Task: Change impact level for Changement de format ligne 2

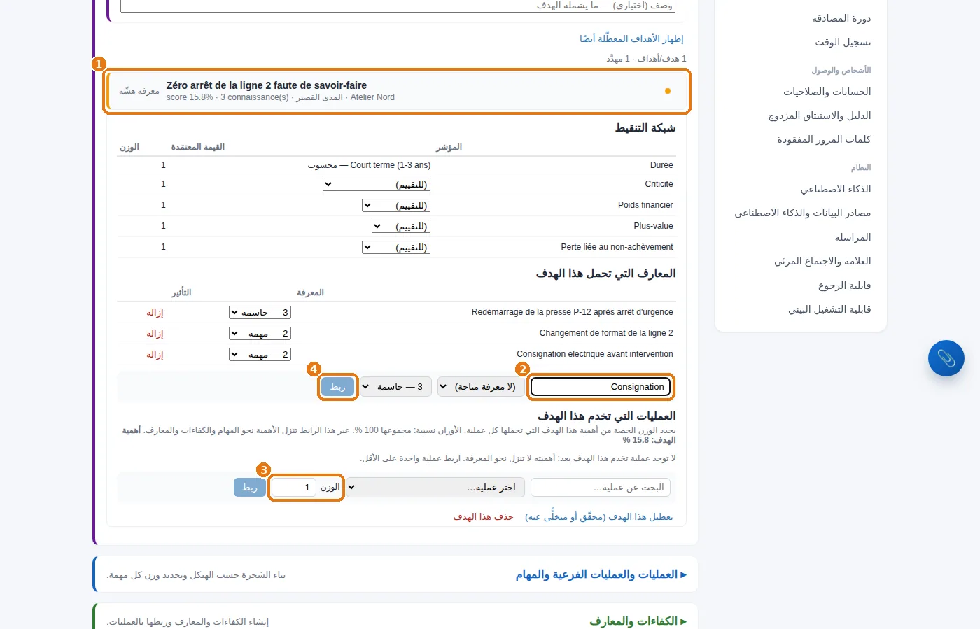Action: (260, 333)
